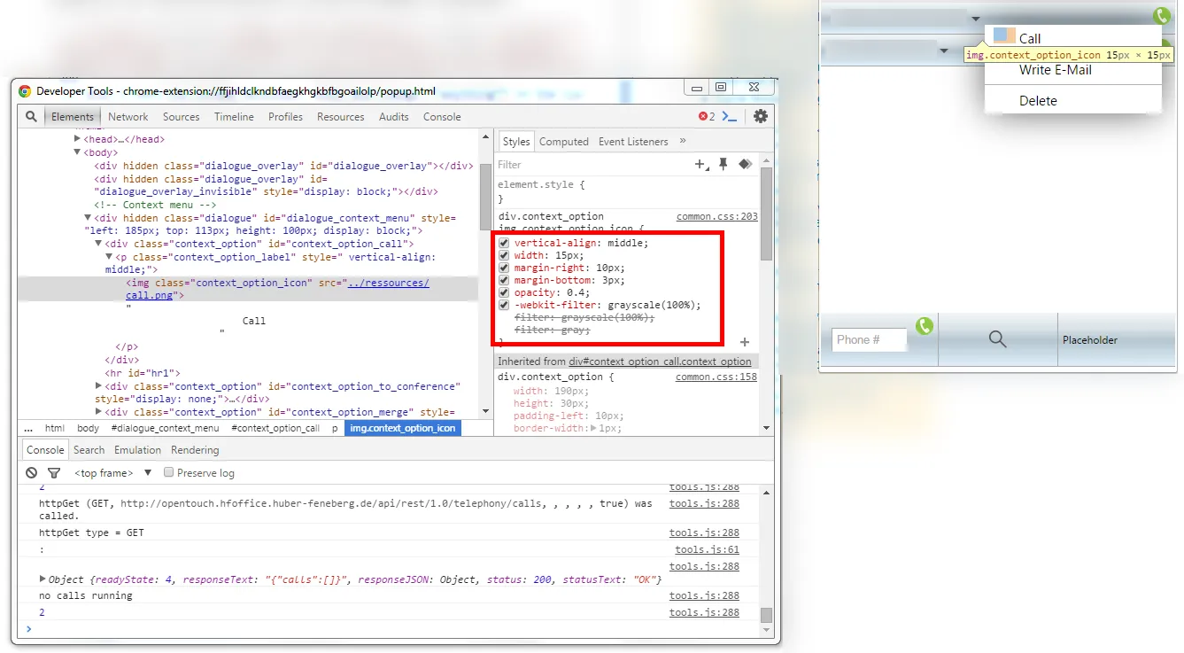Collapse the context_option_label paragraph

[x=110, y=257]
